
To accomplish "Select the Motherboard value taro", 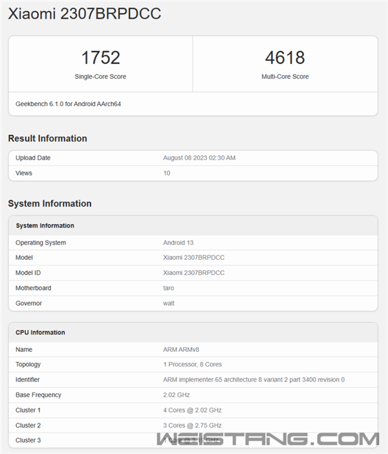I will (169, 288).
